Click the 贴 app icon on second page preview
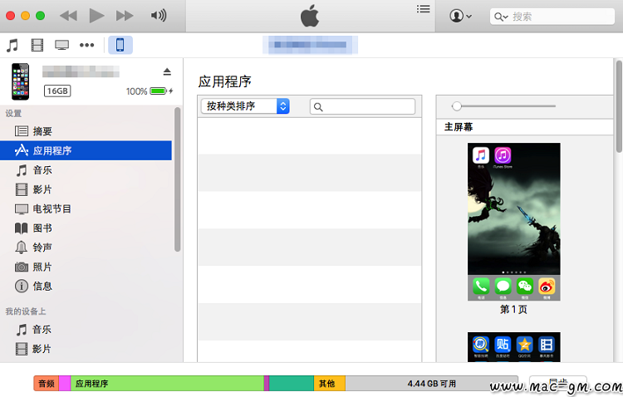623x397 pixels. 503,344
